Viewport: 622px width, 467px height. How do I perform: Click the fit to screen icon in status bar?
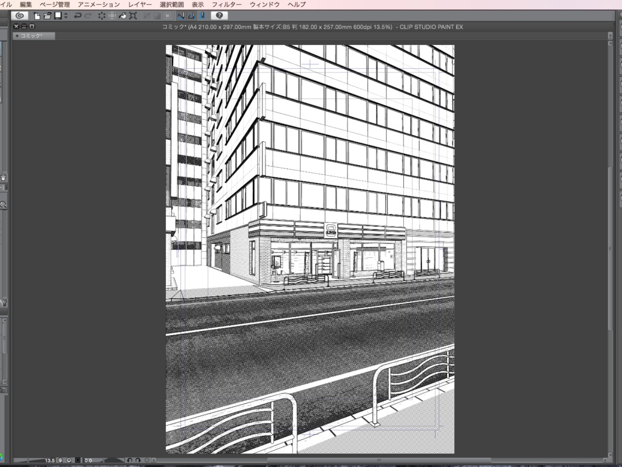(78, 460)
